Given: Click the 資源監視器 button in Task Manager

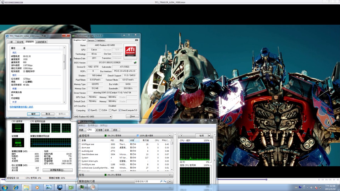Looking at the screenshot, I should (x=58, y=170).
